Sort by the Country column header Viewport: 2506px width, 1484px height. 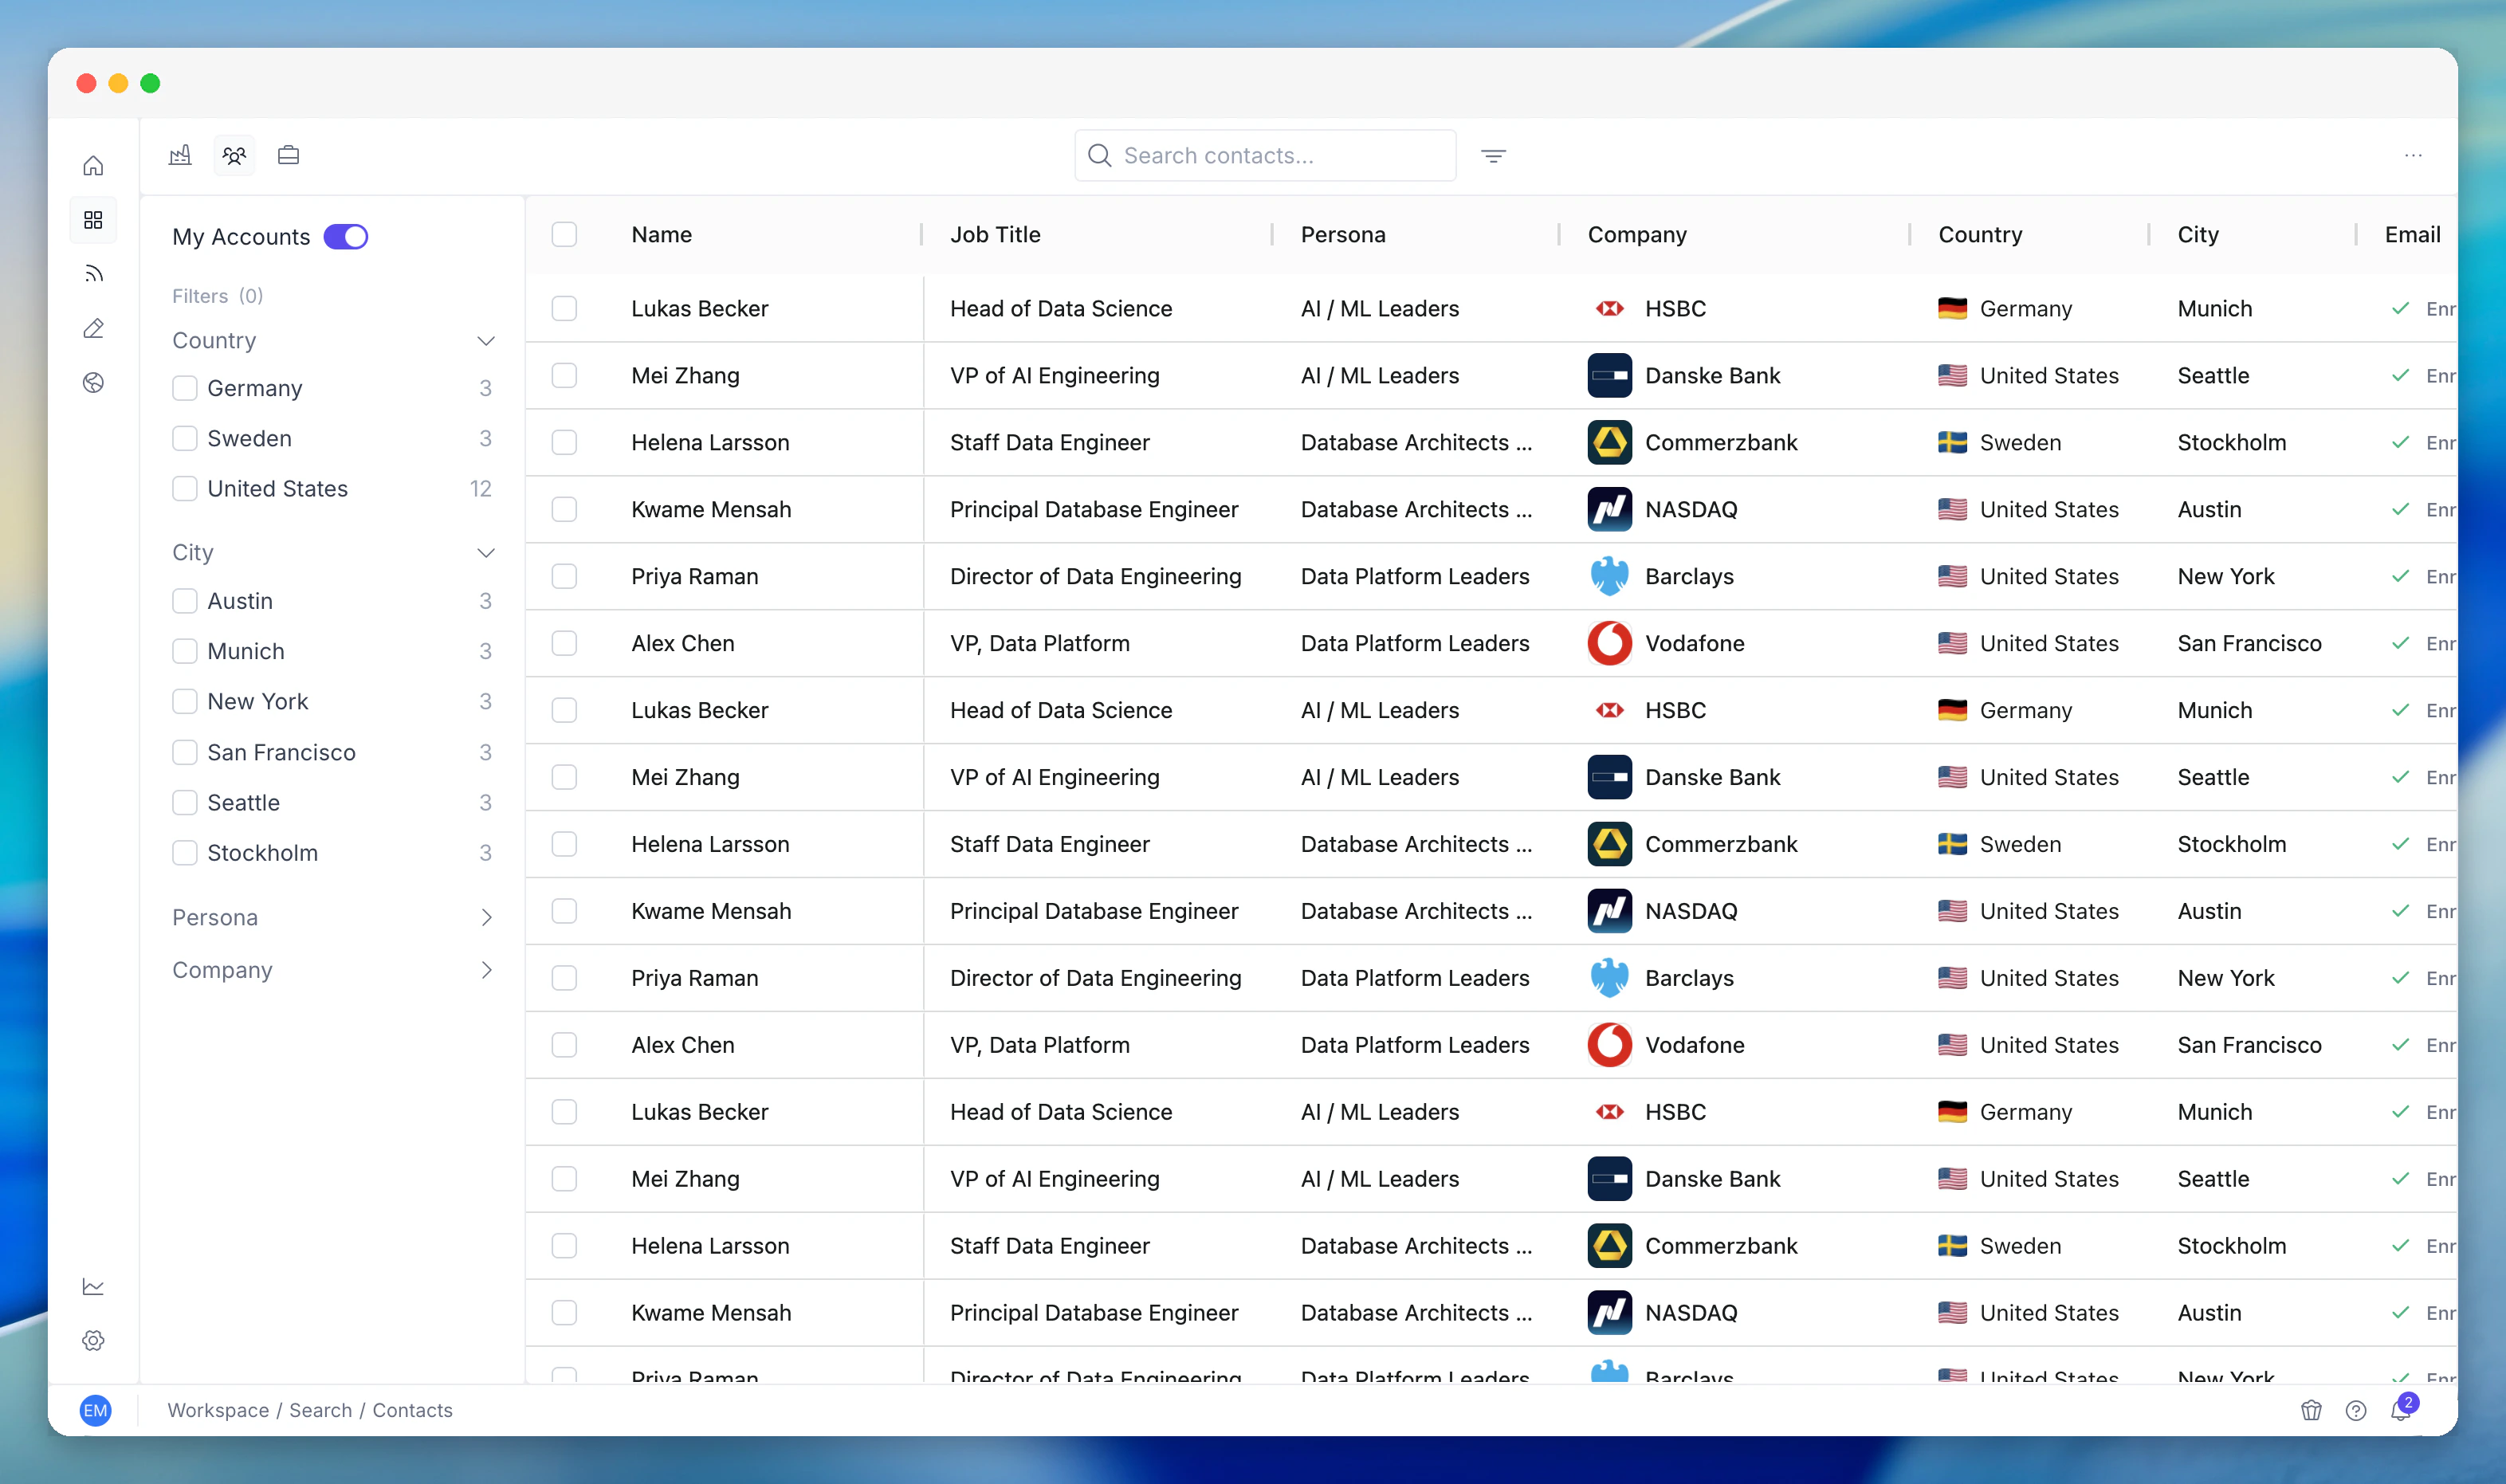[x=1980, y=234]
